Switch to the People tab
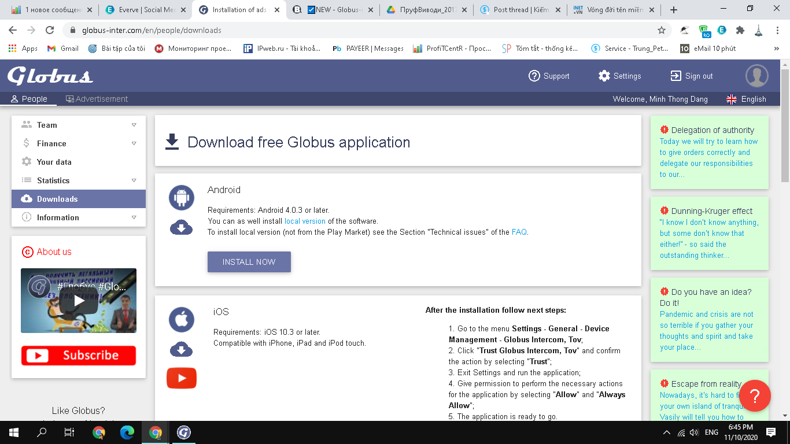The image size is (790, 444). pos(29,99)
